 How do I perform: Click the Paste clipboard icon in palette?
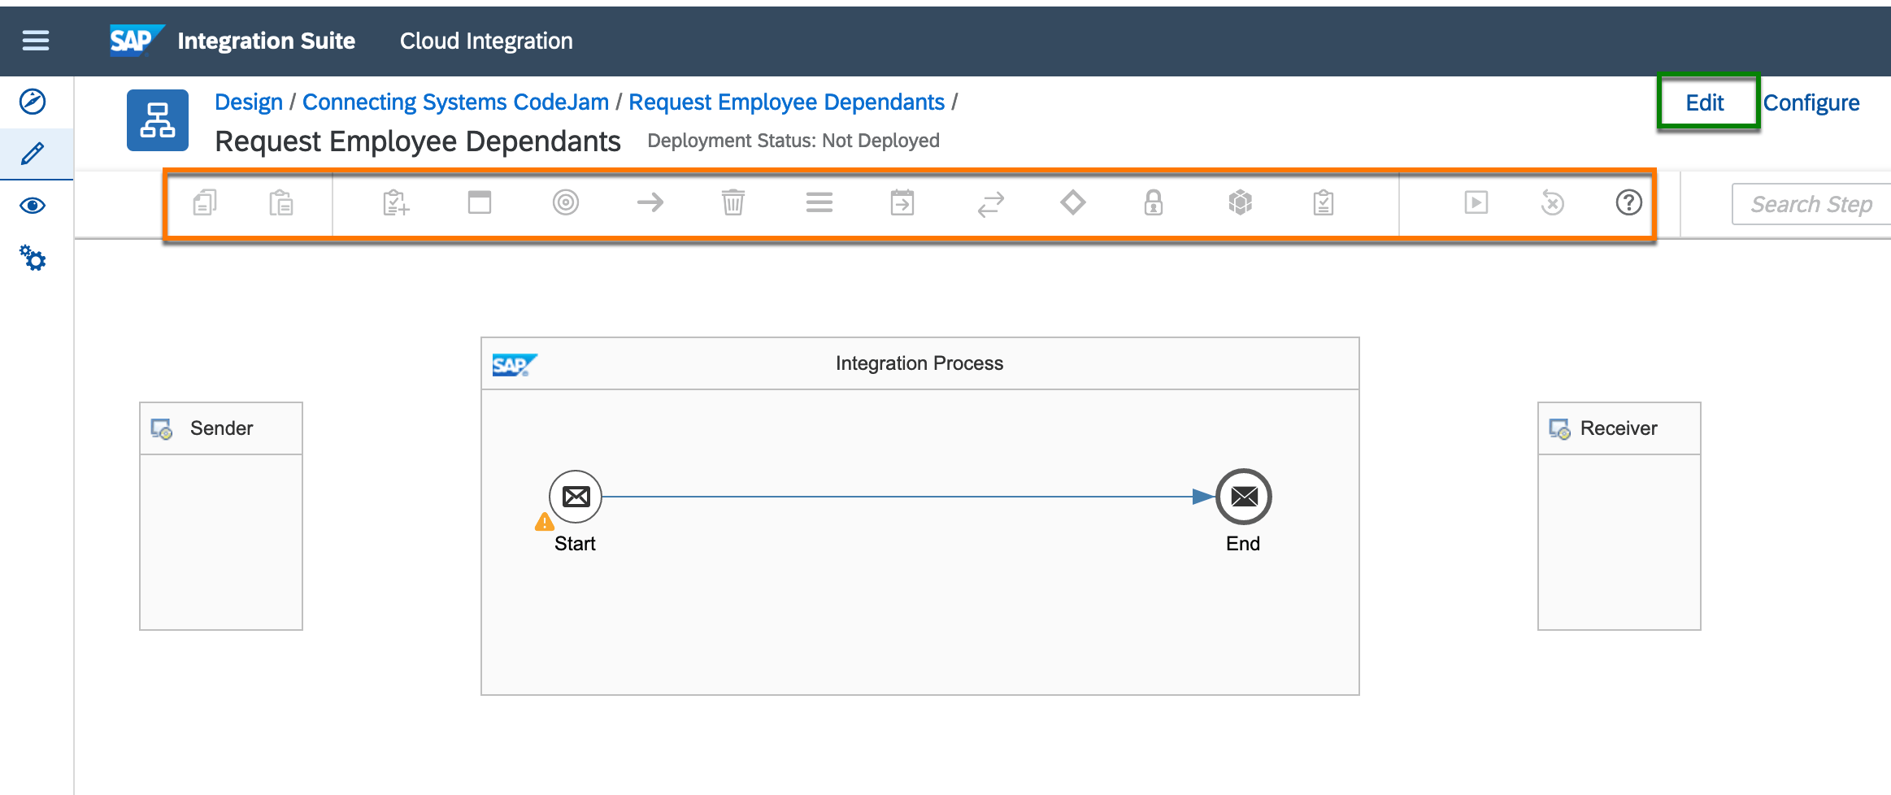click(x=281, y=202)
